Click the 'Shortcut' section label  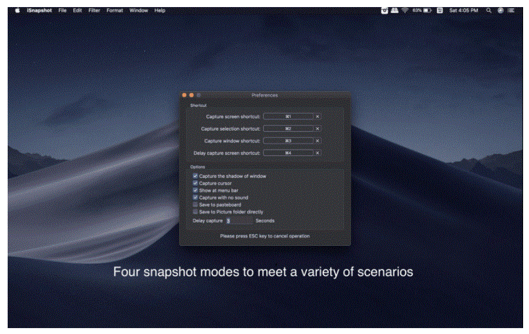click(x=198, y=105)
